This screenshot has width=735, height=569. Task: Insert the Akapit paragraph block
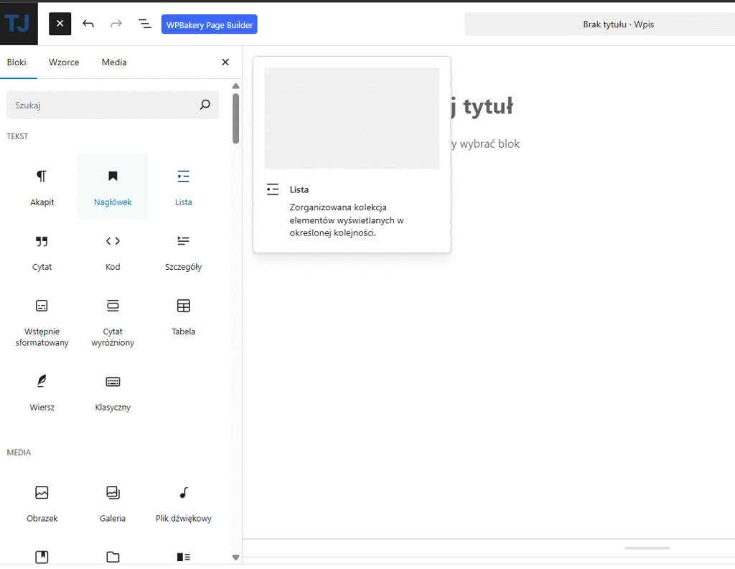(42, 187)
